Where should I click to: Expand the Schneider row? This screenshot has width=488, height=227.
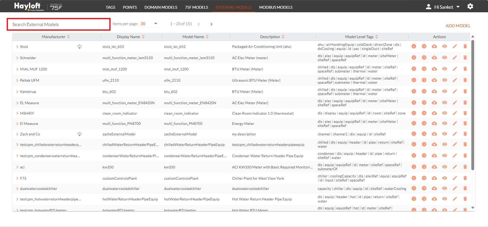[17, 58]
